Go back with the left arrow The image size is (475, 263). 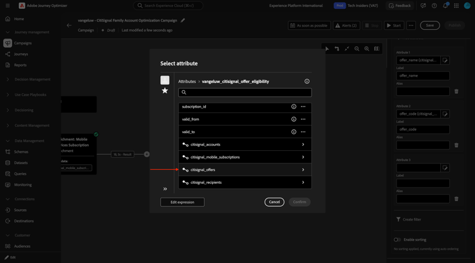(69, 25)
